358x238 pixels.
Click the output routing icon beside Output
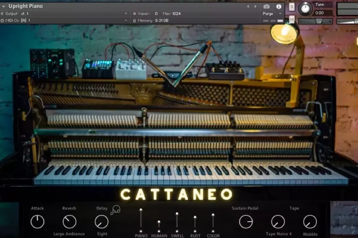(2, 14)
